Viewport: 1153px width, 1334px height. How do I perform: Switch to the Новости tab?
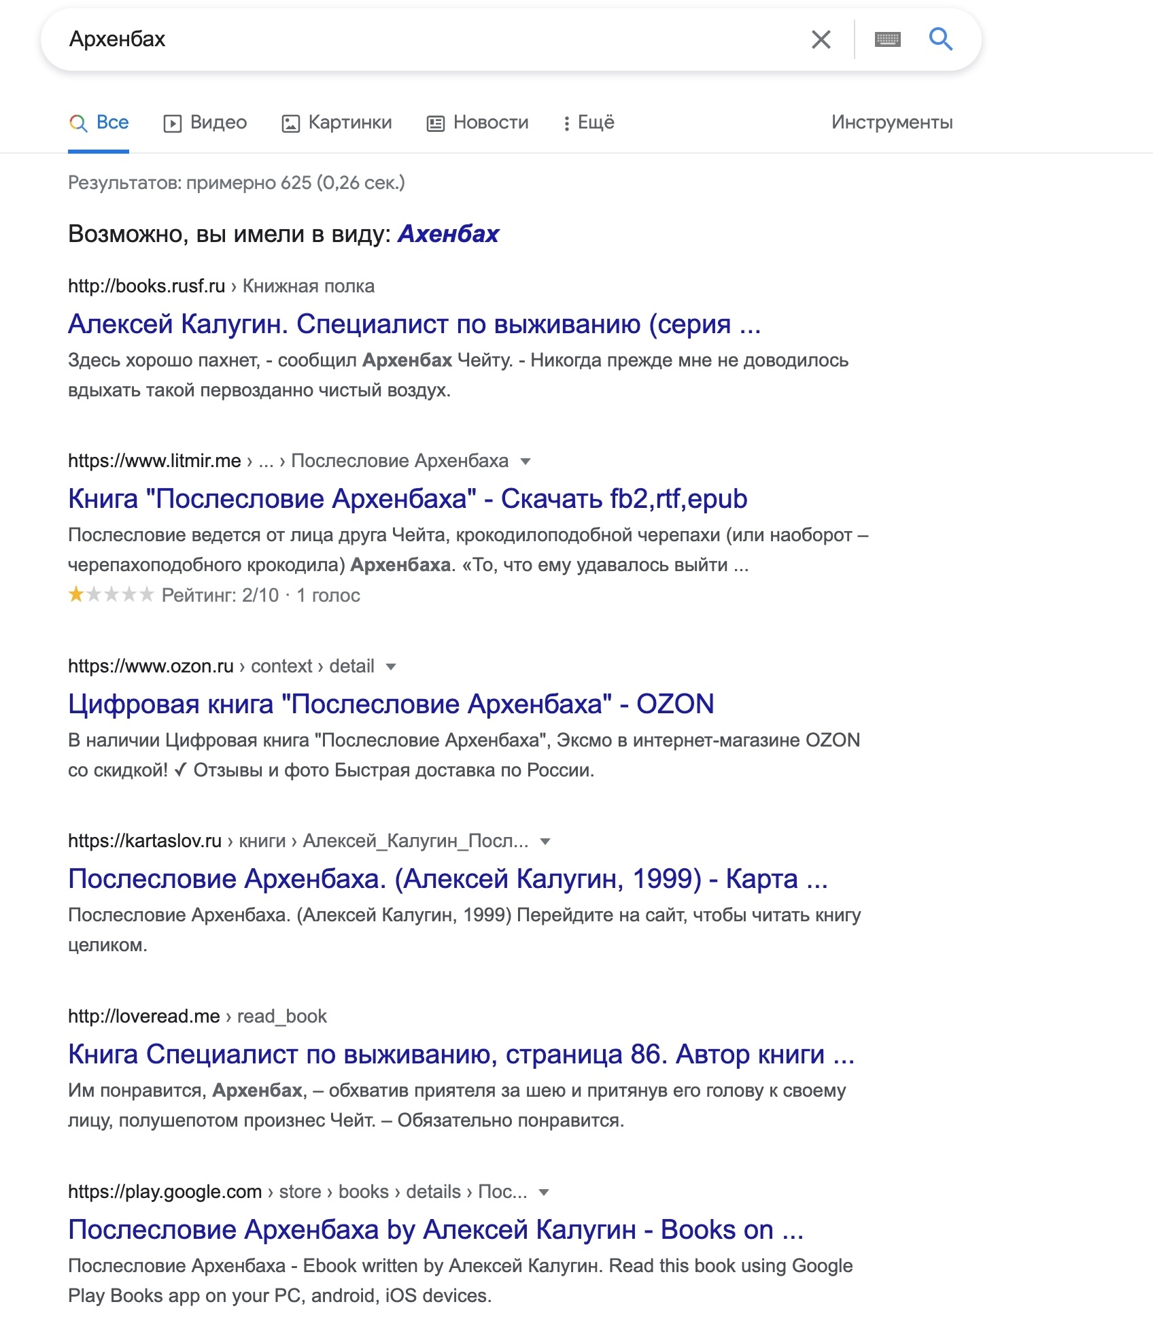(x=490, y=122)
